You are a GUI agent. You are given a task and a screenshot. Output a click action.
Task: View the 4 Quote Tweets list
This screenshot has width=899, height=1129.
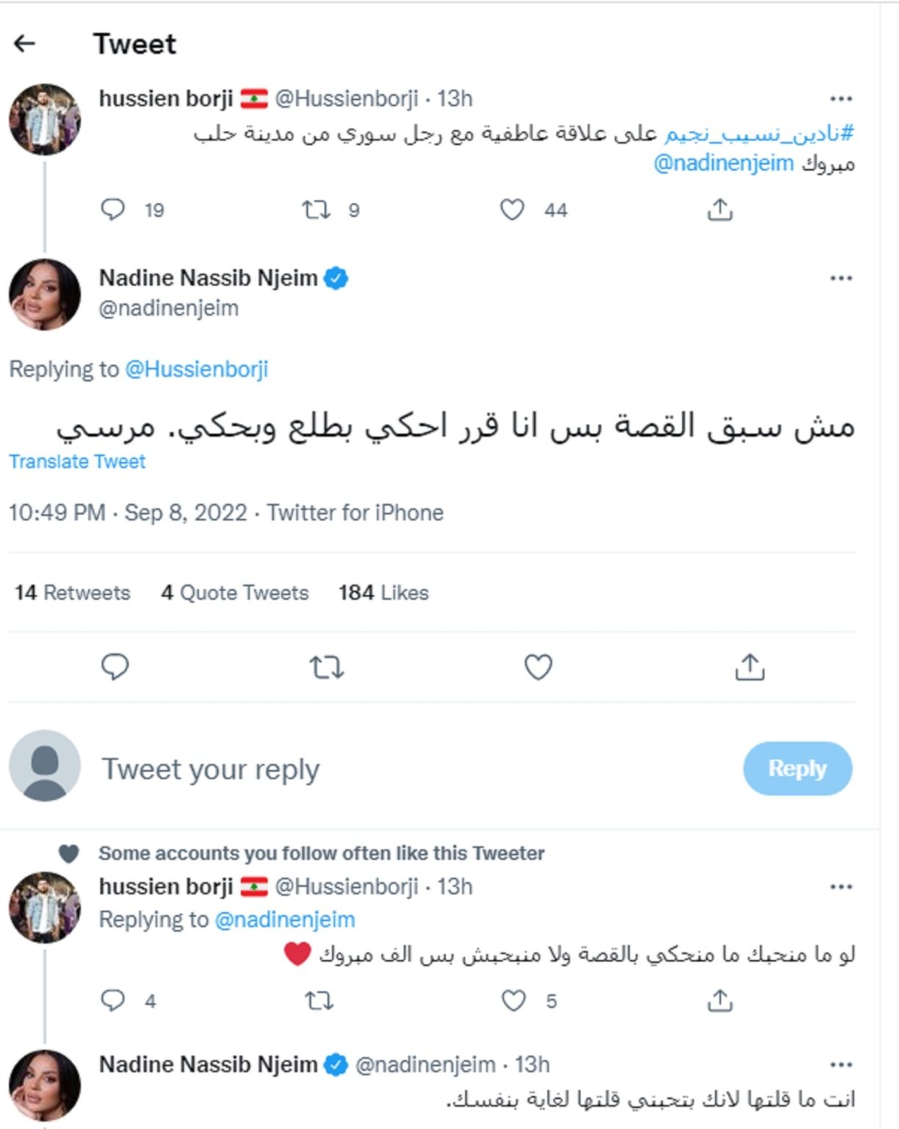pyautogui.click(x=234, y=592)
